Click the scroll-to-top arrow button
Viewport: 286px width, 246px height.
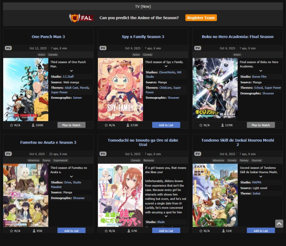click(279, 224)
